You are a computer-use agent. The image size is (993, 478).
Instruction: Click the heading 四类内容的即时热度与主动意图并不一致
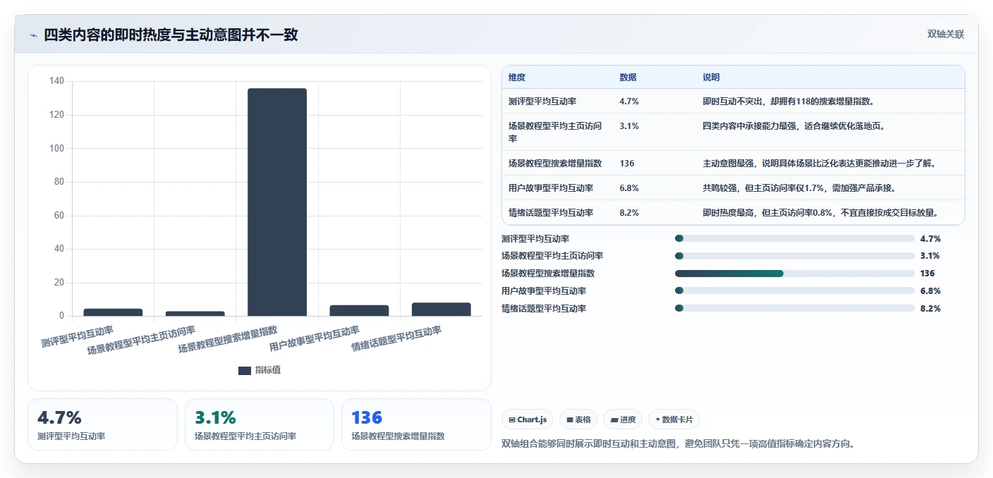click(171, 35)
